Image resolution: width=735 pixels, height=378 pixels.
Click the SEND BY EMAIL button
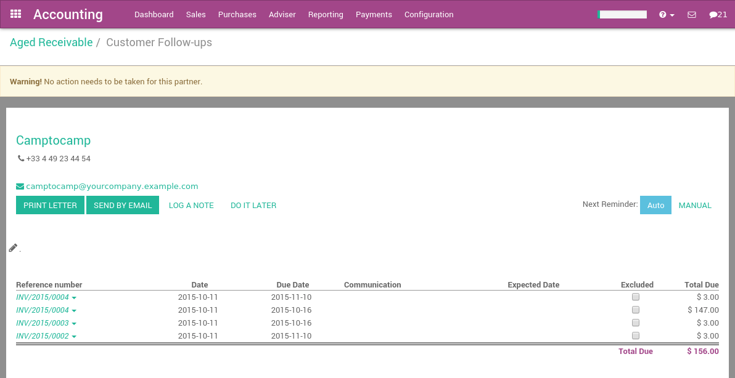(123, 205)
